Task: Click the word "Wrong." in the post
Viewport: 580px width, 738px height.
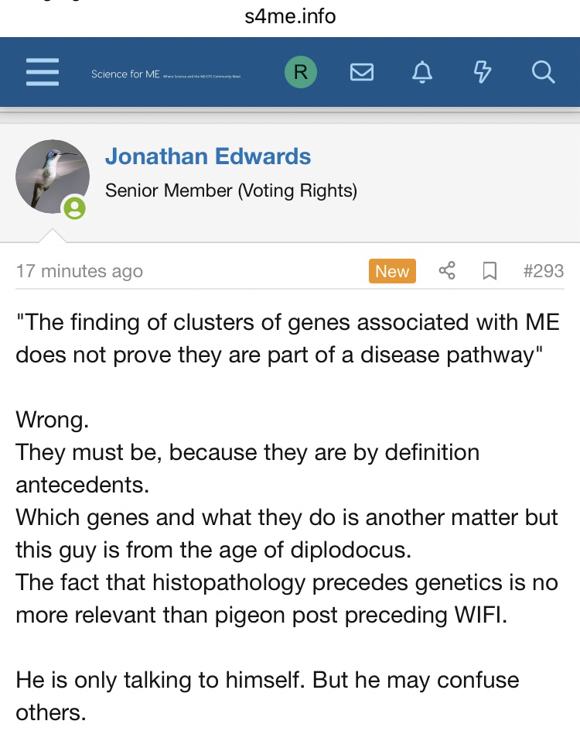Action: 52,420
